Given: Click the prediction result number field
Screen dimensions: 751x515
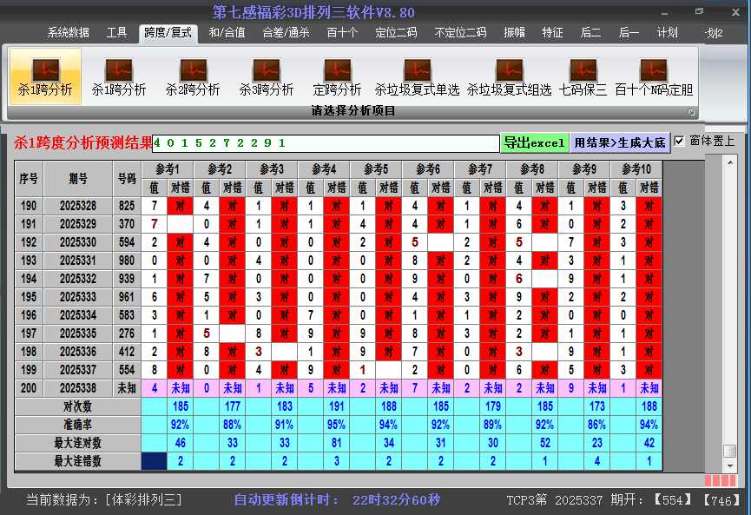Looking at the screenshot, I should point(326,142).
